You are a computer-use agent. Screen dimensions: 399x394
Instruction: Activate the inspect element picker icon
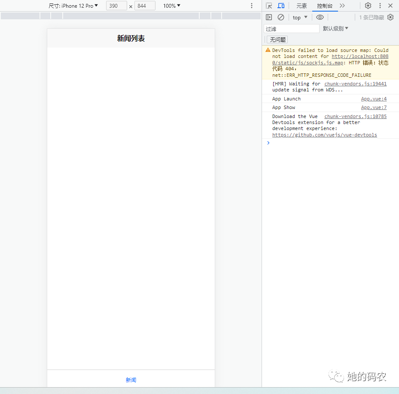269,6
